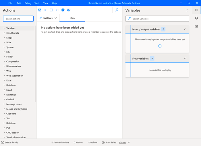Open the View menu

tap(46, 3)
